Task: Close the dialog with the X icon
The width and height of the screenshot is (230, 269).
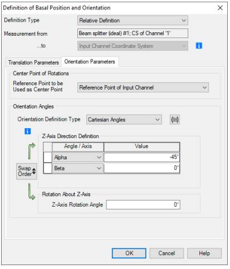Action: pos(220,8)
